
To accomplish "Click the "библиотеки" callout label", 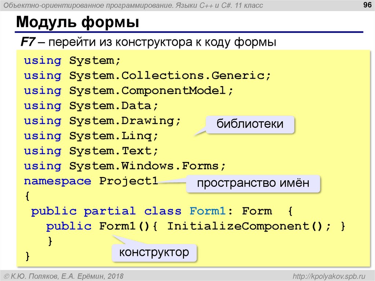I will 250,124.
